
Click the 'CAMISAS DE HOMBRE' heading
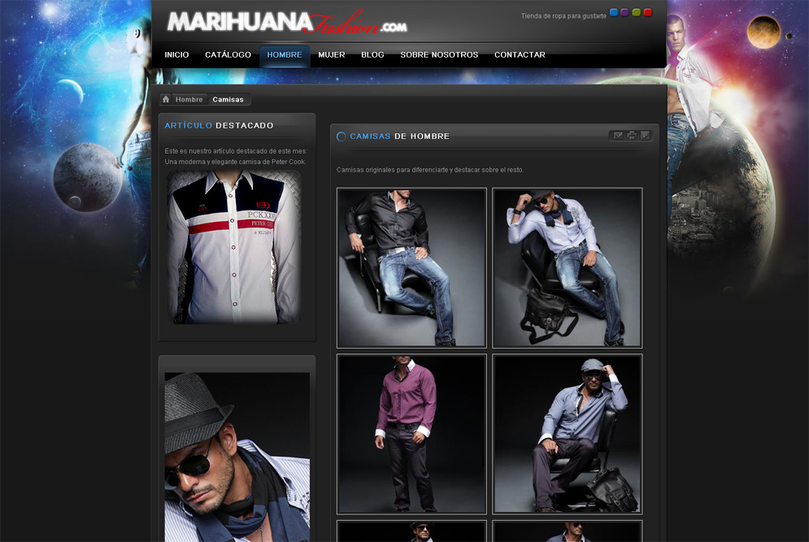point(399,137)
